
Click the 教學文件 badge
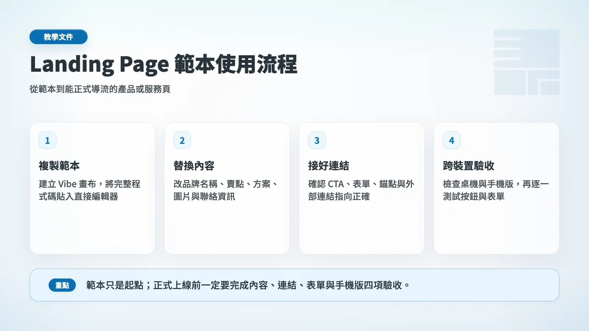click(x=59, y=37)
